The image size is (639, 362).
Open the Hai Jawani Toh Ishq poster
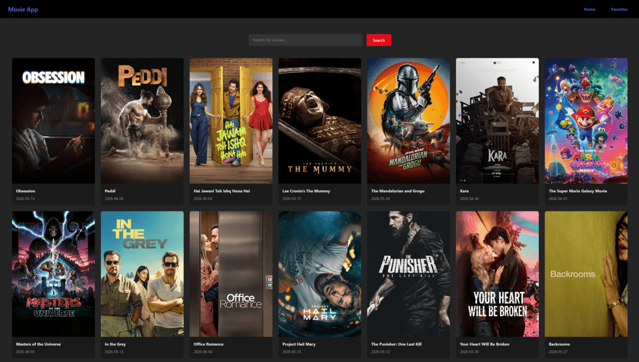point(231,121)
